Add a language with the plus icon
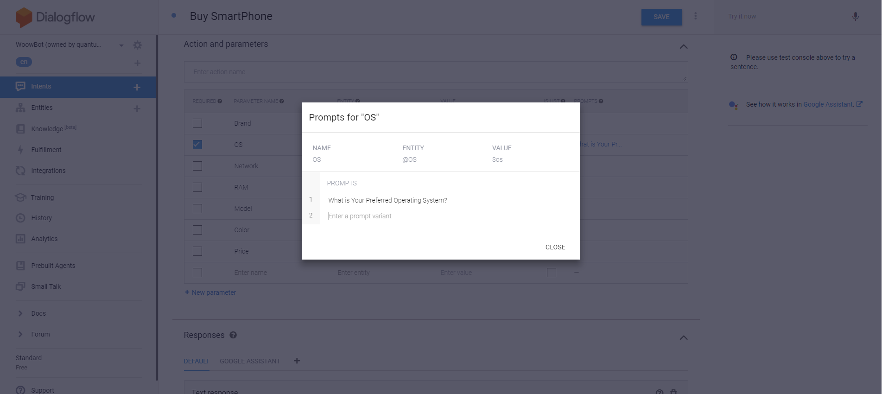Image resolution: width=882 pixels, height=394 pixels. (x=137, y=63)
